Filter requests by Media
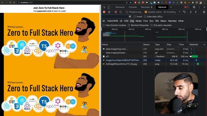This screenshot has height=116, width=207. click(x=138, y=21)
